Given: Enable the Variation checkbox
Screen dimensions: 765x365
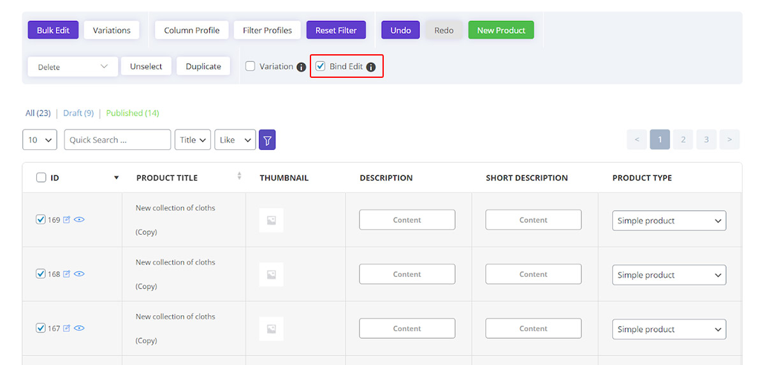Looking at the screenshot, I should pyautogui.click(x=251, y=66).
